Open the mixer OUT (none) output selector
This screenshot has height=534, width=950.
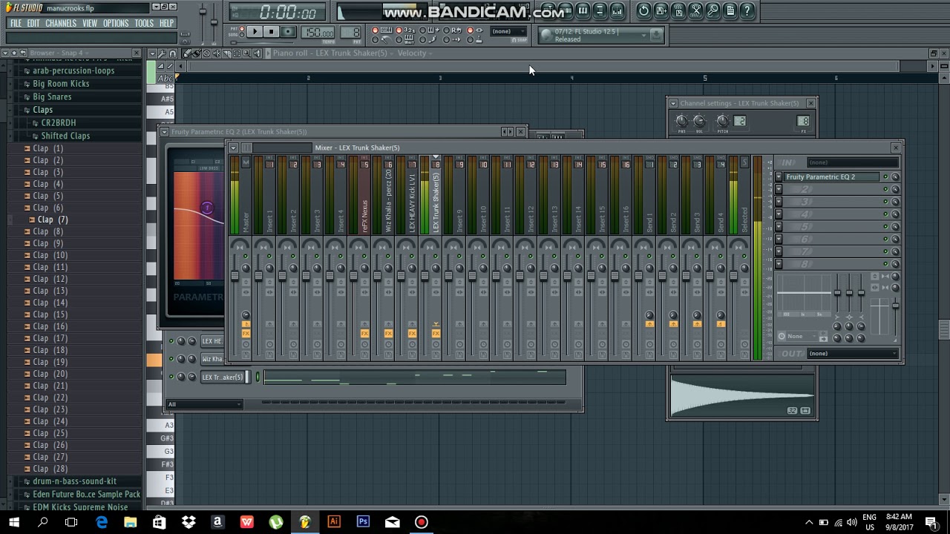[x=852, y=354]
